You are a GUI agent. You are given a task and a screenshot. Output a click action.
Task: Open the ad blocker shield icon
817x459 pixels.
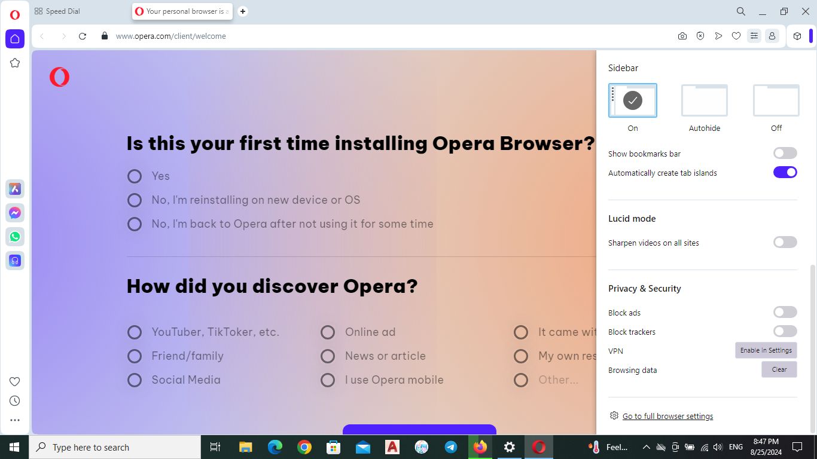tap(700, 36)
